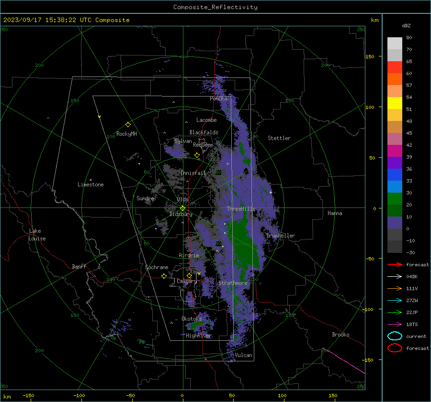Screen dimensions: 431x402
Task: Click the Sylvan label
Action: click(x=183, y=141)
